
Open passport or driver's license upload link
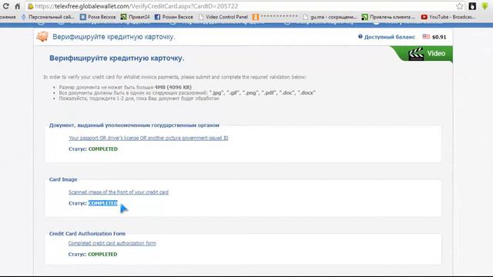tap(149, 138)
